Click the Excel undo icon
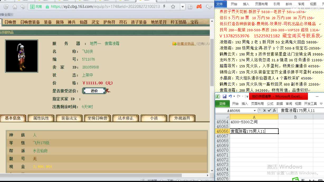324x182 pixels. point(230,97)
